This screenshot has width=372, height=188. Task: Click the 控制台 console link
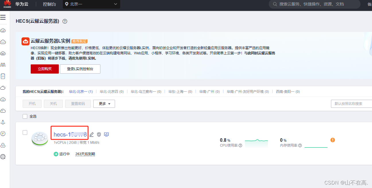pyautogui.click(x=49, y=4)
